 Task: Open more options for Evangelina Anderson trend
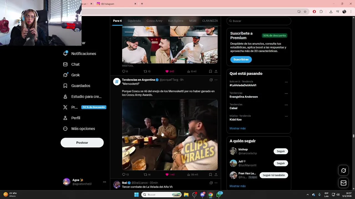(x=286, y=93)
